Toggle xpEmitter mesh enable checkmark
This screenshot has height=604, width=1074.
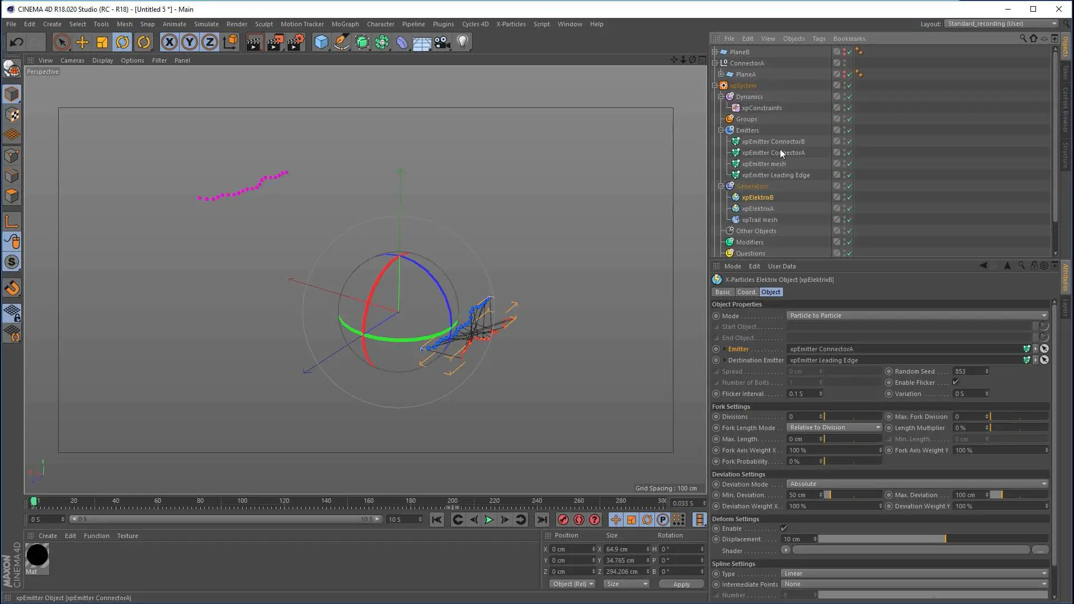pos(850,164)
